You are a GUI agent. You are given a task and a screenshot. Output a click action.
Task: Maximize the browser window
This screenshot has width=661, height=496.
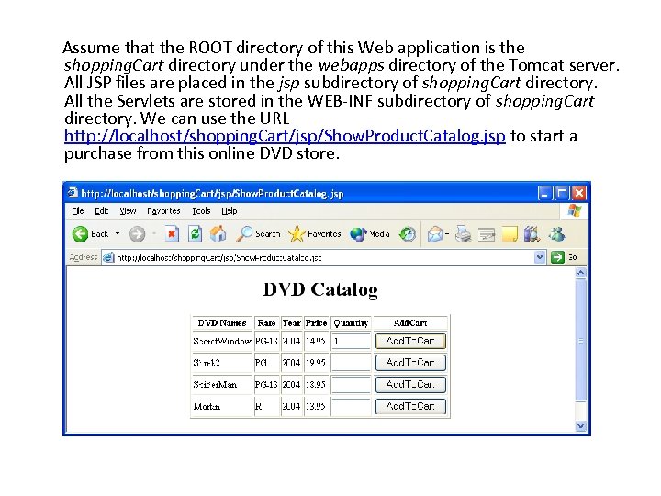pyautogui.click(x=562, y=193)
